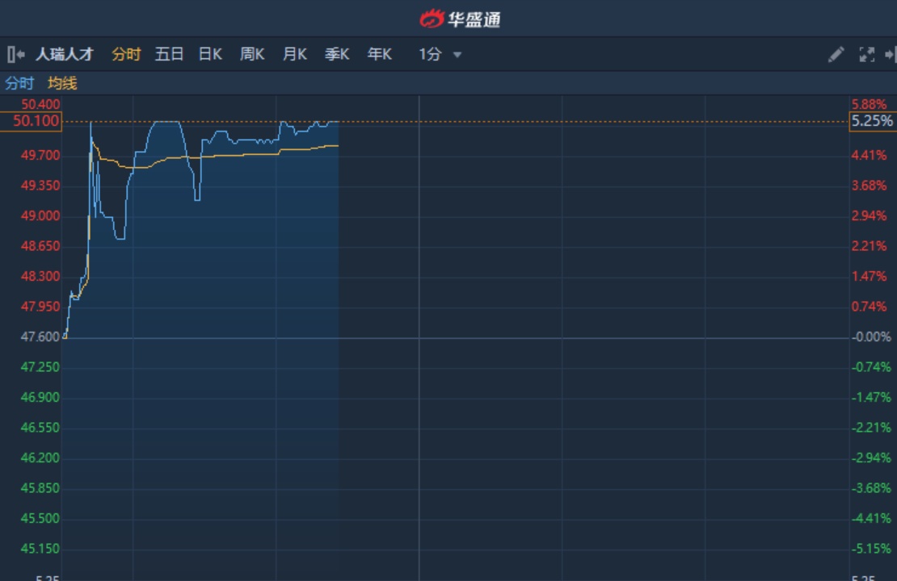897x581 pixels.
Task: Click the 45.150 price axis label
Action: click(x=40, y=549)
